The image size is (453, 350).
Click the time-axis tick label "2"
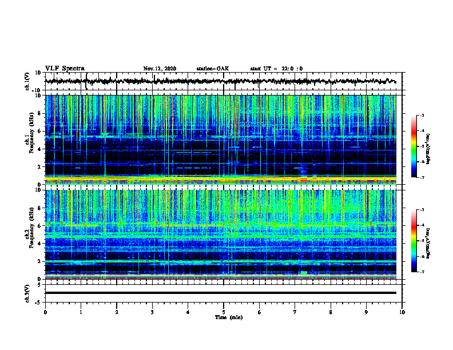coord(117,312)
